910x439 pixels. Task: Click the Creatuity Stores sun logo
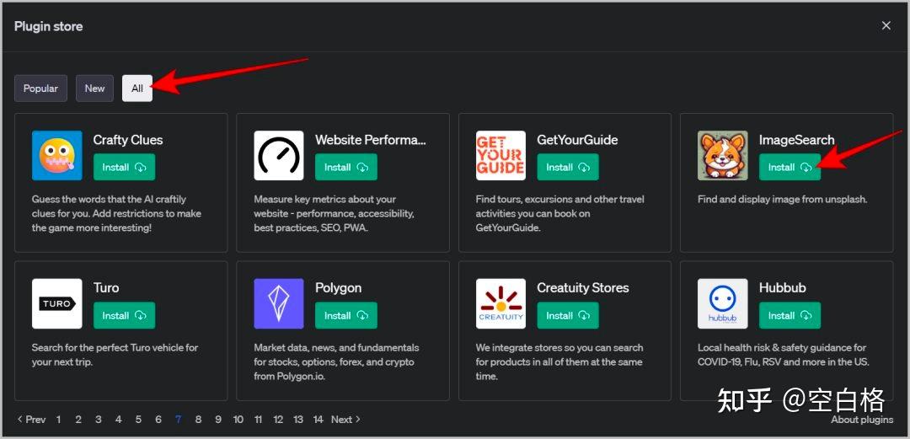pyautogui.click(x=500, y=303)
